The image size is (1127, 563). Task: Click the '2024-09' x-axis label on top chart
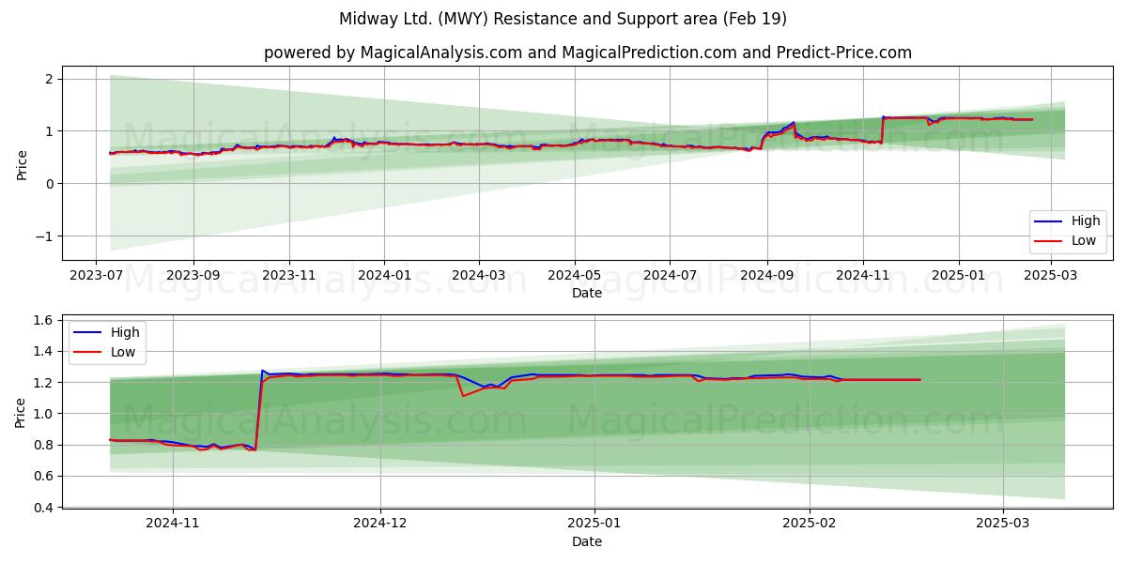tap(767, 277)
